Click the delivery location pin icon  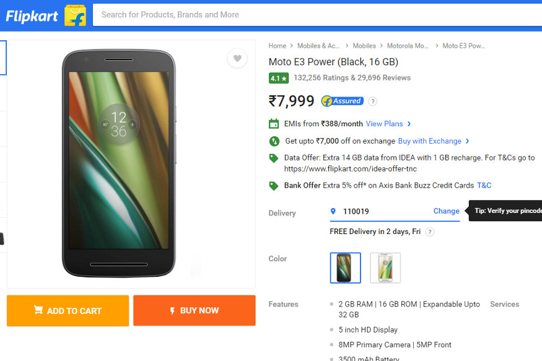click(334, 211)
